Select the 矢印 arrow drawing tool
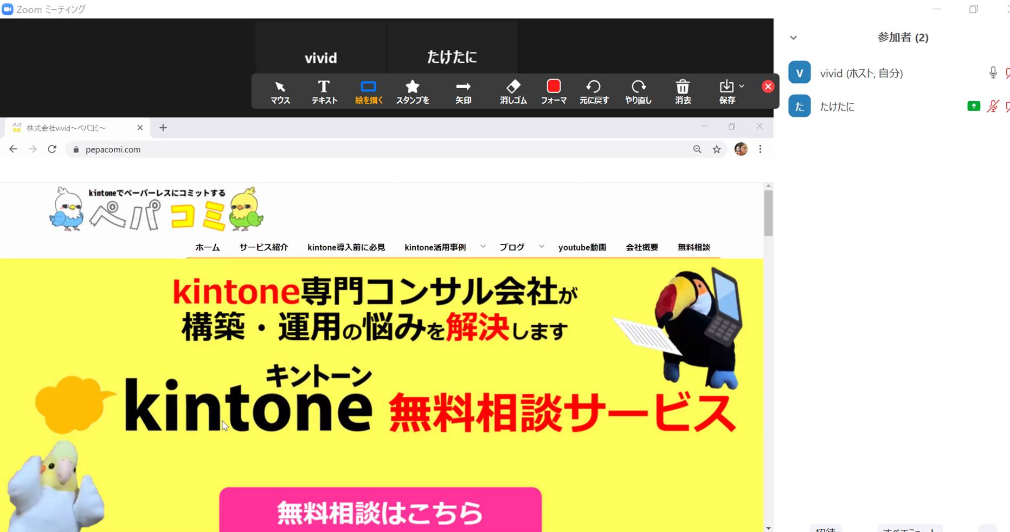Image resolution: width=1010 pixels, height=532 pixels. point(463,91)
